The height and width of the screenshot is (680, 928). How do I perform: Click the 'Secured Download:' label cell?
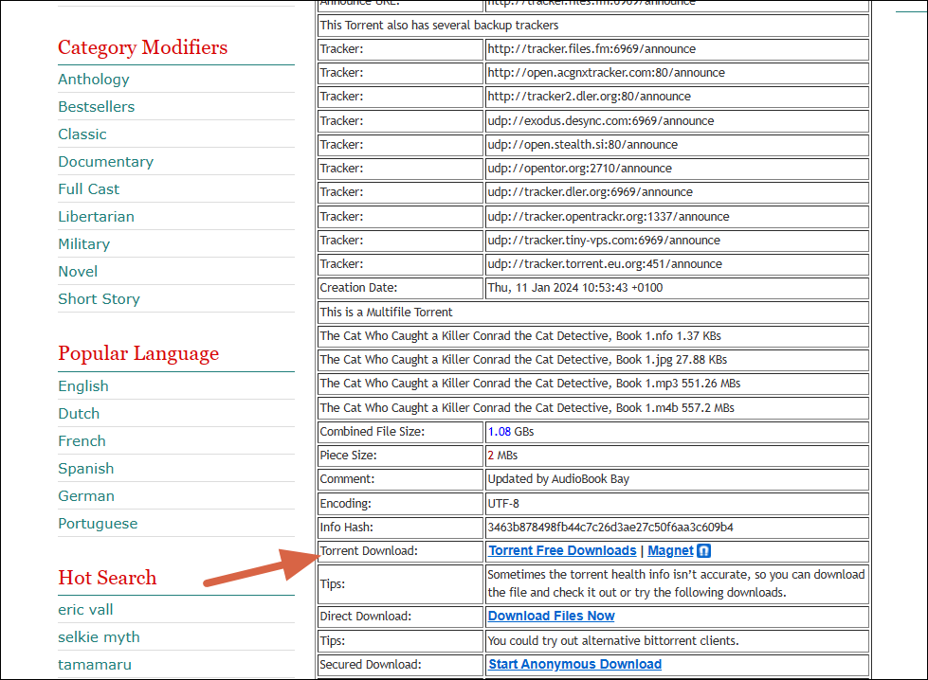pyautogui.click(x=401, y=665)
